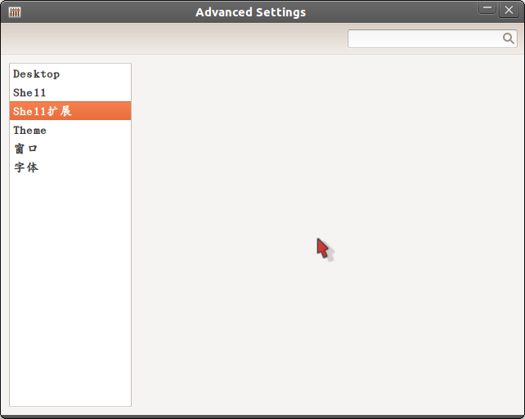The height and width of the screenshot is (419, 525).
Task: Click the mixer-sliders app icon in title bar
Action: click(15, 12)
